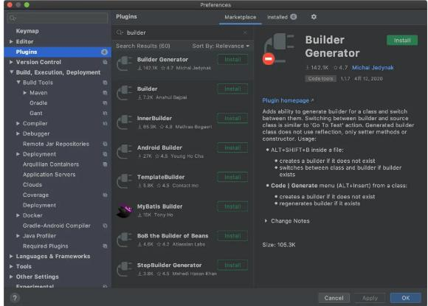Select the Android Builder result row
The height and width of the screenshot is (306, 428).
tap(182, 152)
